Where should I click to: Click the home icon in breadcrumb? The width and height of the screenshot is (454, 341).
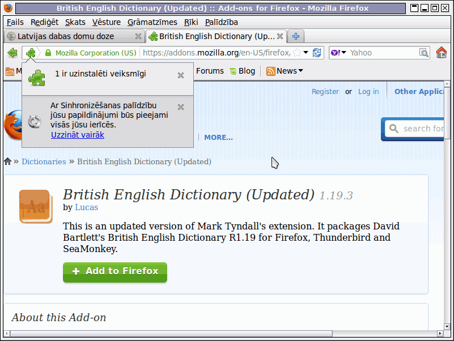tap(8, 161)
